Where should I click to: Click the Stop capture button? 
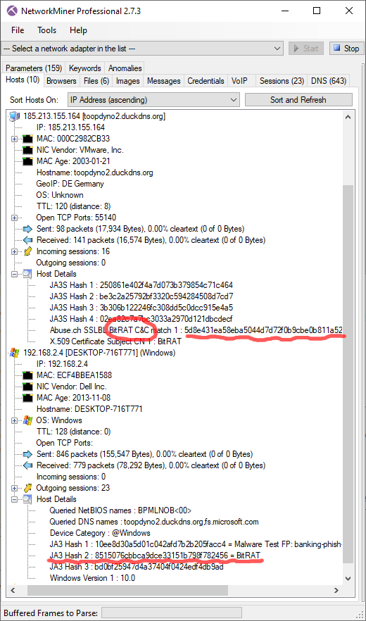[346, 49]
